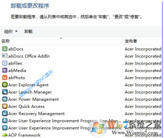Select the abFiles entry name
Image resolution: width=164 pixels, height=138 pixels.
[15, 63]
